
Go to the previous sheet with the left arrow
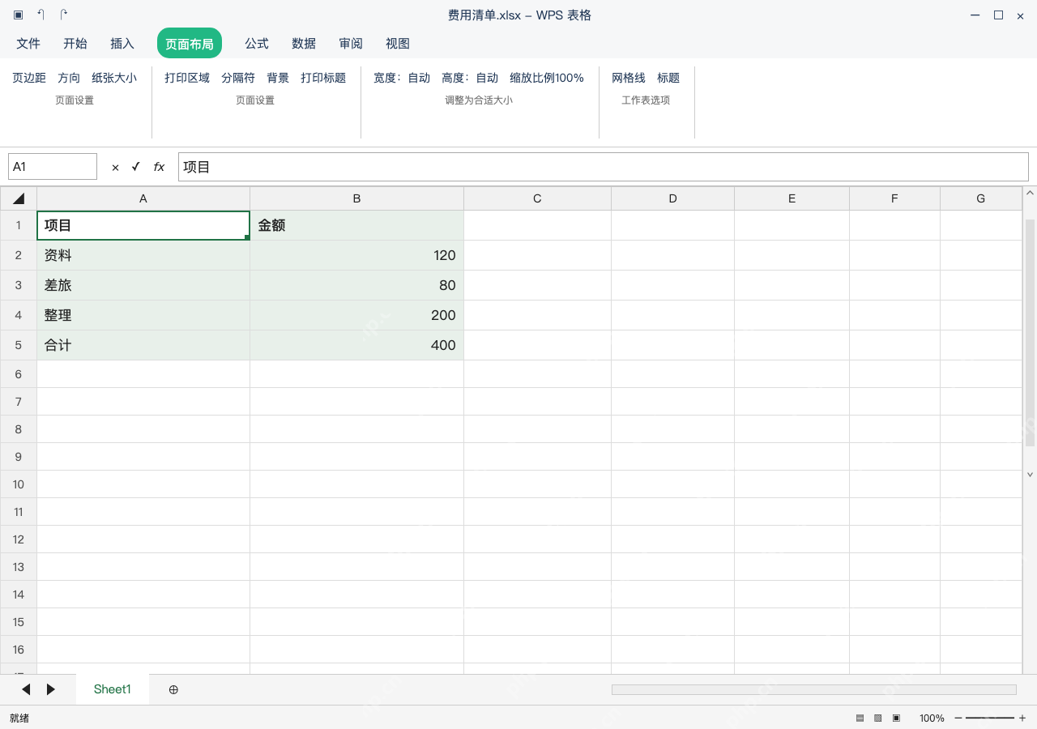[26, 689]
